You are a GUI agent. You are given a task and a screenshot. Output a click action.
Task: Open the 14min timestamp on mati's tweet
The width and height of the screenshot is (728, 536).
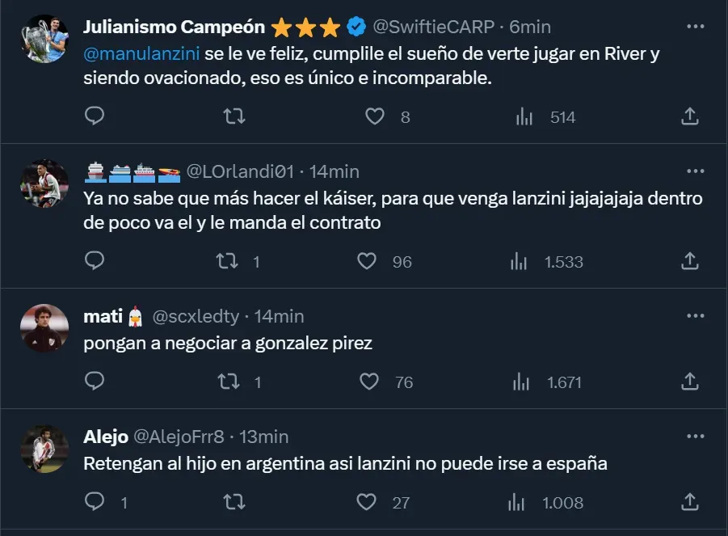click(279, 316)
